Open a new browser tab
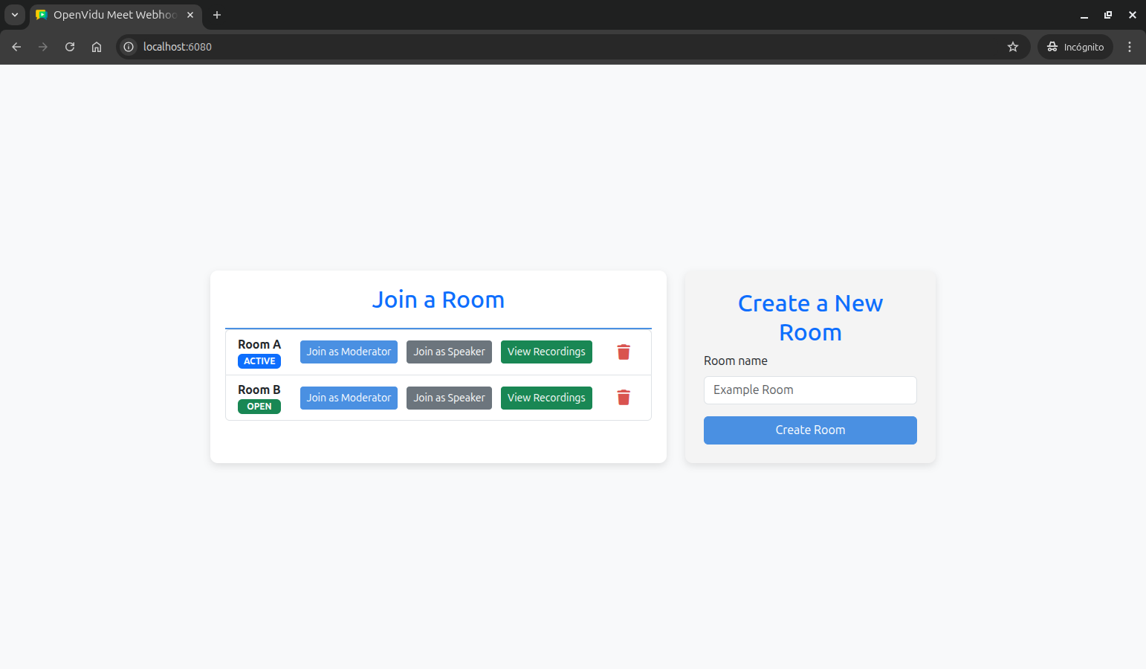This screenshot has width=1146, height=669. coord(217,15)
